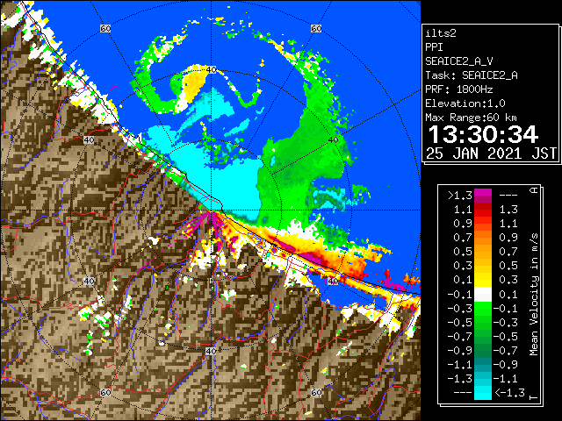Screen dimensions: 562x421
Task: Click the "<-1.3" legend label
Action: coord(509,393)
